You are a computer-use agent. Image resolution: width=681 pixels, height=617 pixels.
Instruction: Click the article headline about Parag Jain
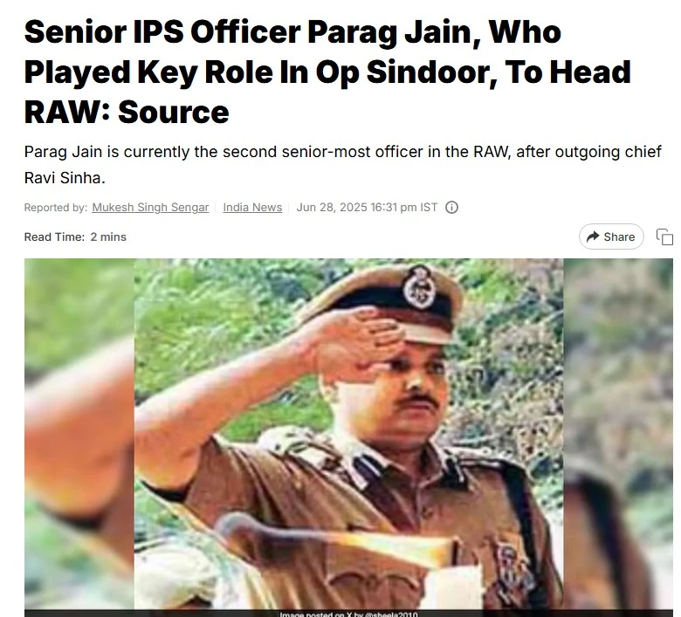[327, 72]
